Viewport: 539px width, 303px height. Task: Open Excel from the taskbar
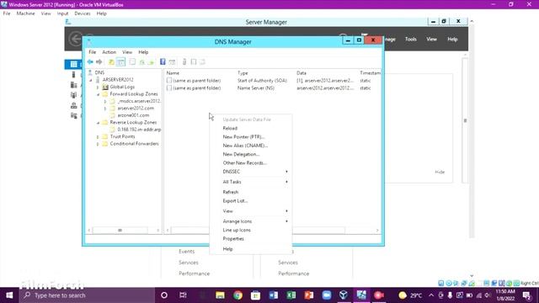(x=291, y=295)
